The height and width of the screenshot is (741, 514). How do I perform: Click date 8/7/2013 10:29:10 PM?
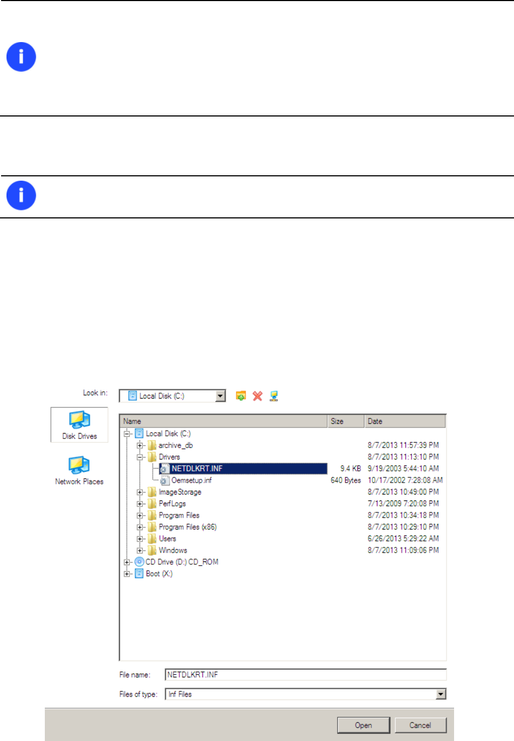(403, 527)
